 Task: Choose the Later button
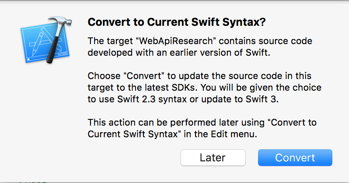coord(213,158)
